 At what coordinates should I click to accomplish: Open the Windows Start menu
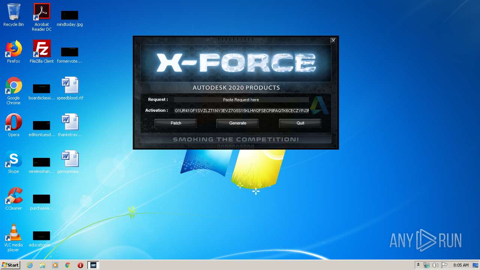(10, 265)
